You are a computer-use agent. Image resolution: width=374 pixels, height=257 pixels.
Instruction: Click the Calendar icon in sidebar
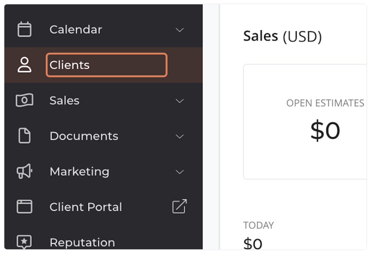(24, 29)
